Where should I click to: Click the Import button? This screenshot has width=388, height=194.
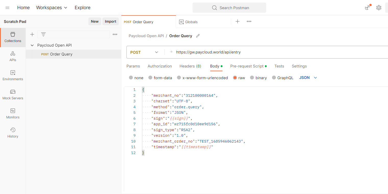(x=111, y=21)
